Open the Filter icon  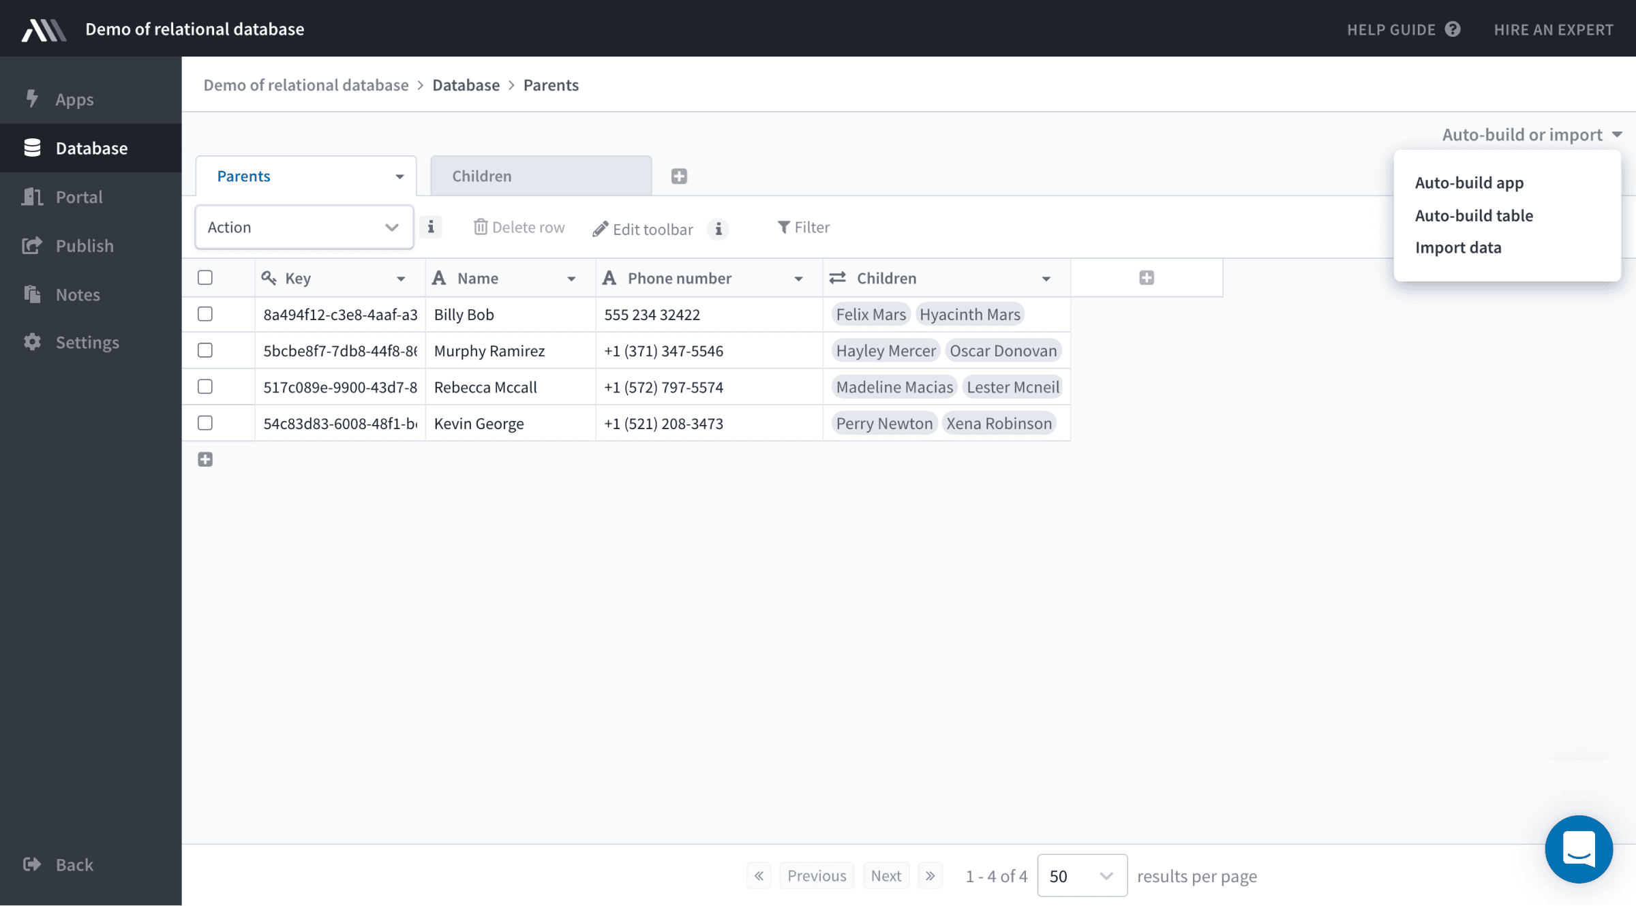pyautogui.click(x=783, y=227)
